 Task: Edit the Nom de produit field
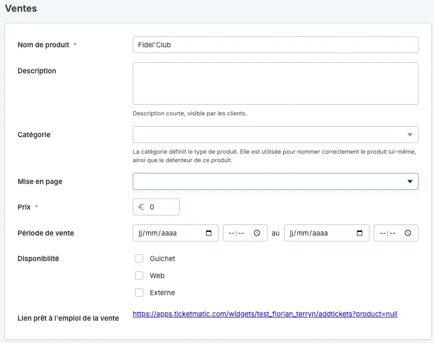point(276,45)
